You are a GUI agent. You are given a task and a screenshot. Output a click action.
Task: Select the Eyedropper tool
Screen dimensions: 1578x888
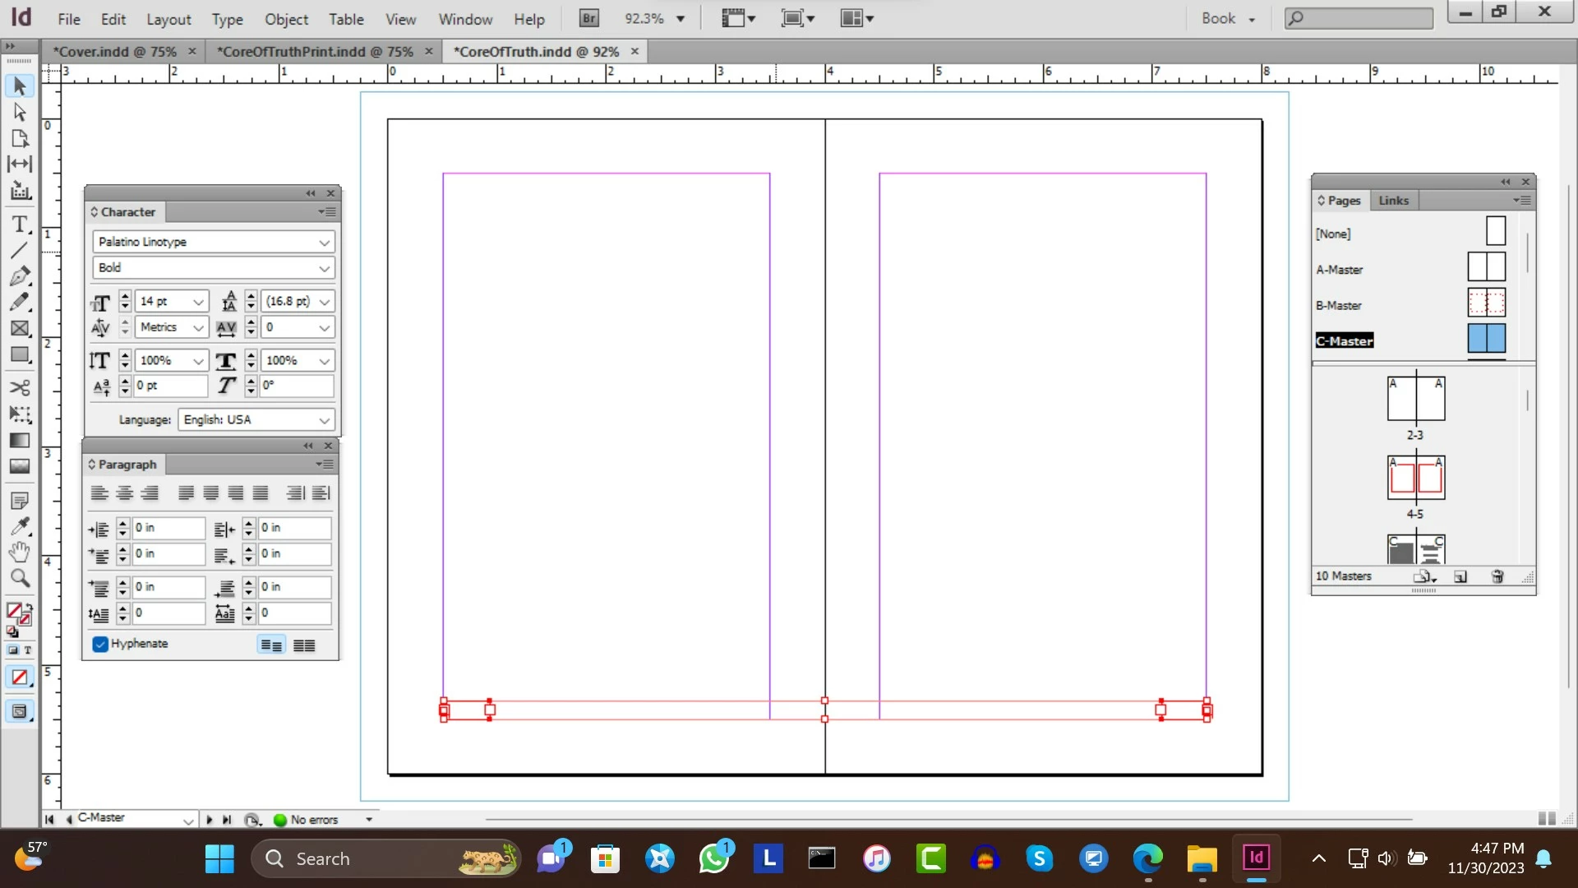pos(19,525)
